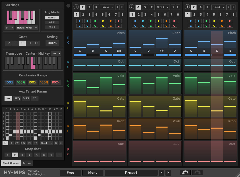The width and height of the screenshot is (240, 177).
Task: Adjust sequencer 1 first Velo step bar
Action: pos(80,87)
